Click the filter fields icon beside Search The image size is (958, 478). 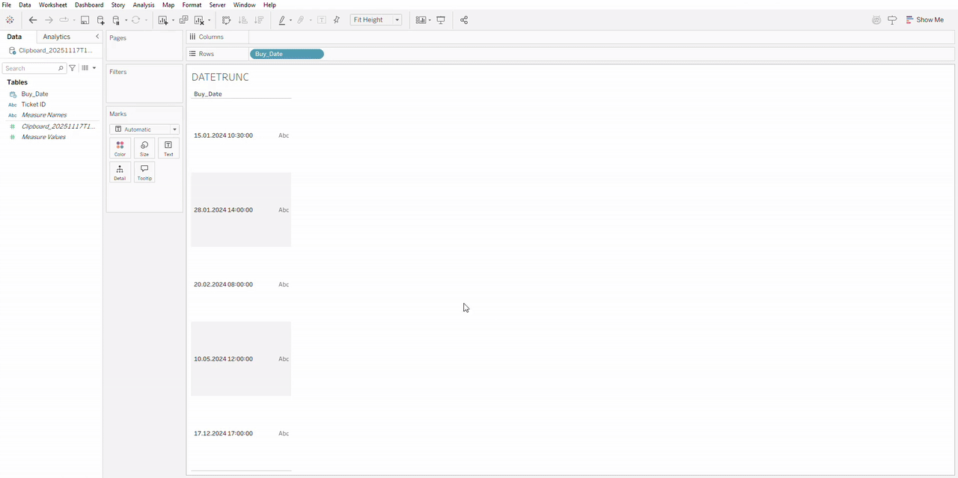pyautogui.click(x=73, y=68)
